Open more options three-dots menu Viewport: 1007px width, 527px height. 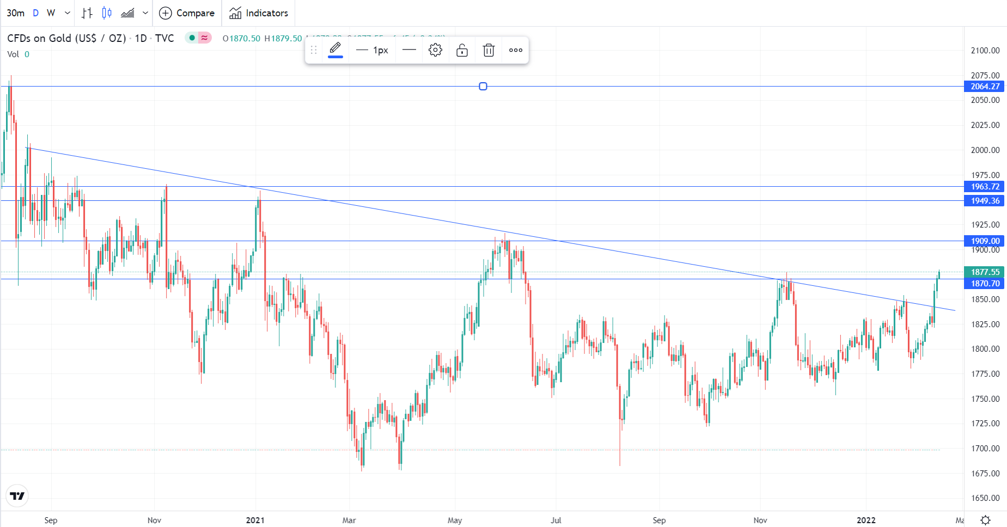515,50
